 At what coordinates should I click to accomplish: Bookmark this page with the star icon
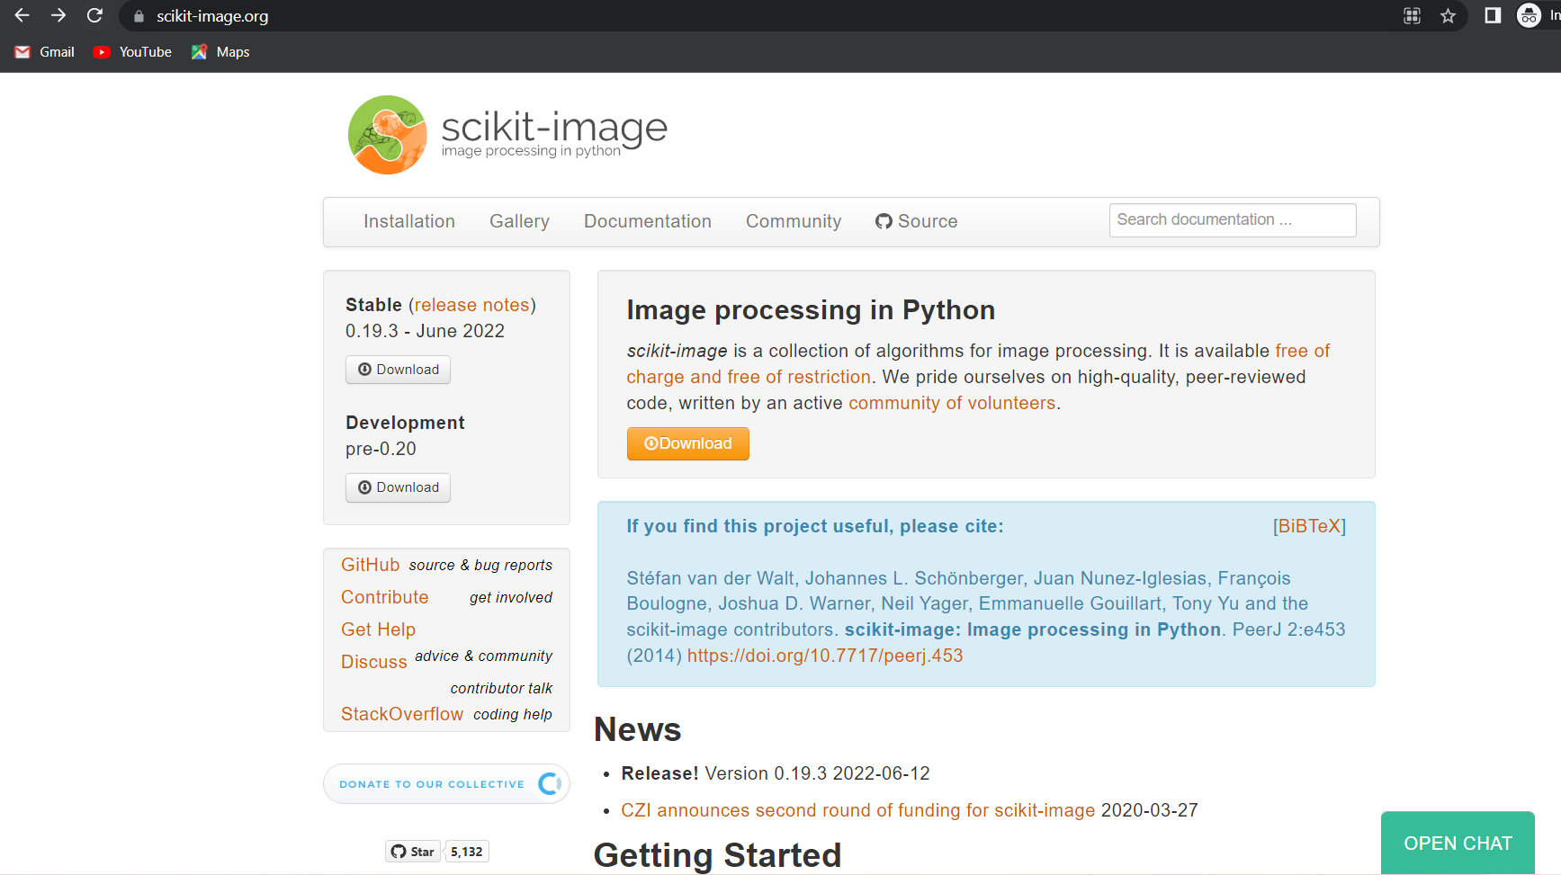click(1448, 15)
